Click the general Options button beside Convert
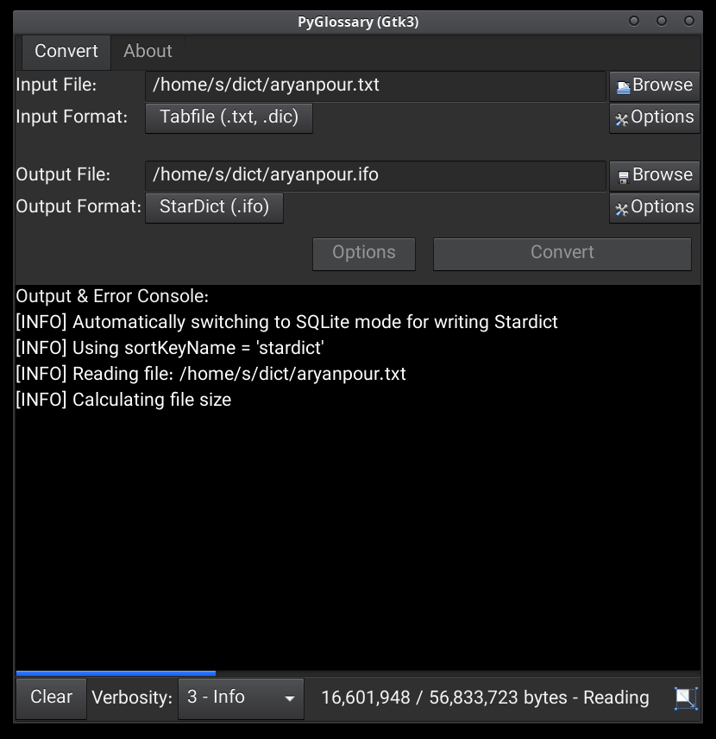The width and height of the screenshot is (716, 739). tap(364, 254)
